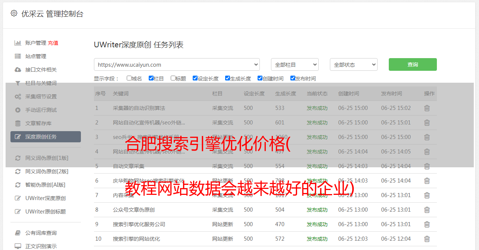Click 采集交流 column cell in row 1

[223, 108]
